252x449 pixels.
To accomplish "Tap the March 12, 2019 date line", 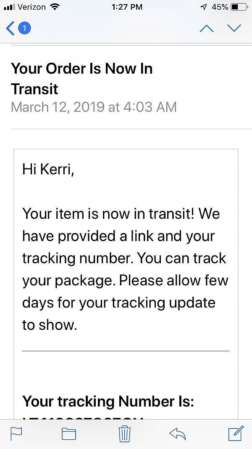I will (x=94, y=107).
